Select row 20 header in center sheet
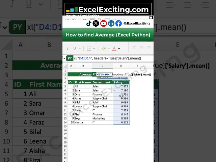 (x=65, y=146)
